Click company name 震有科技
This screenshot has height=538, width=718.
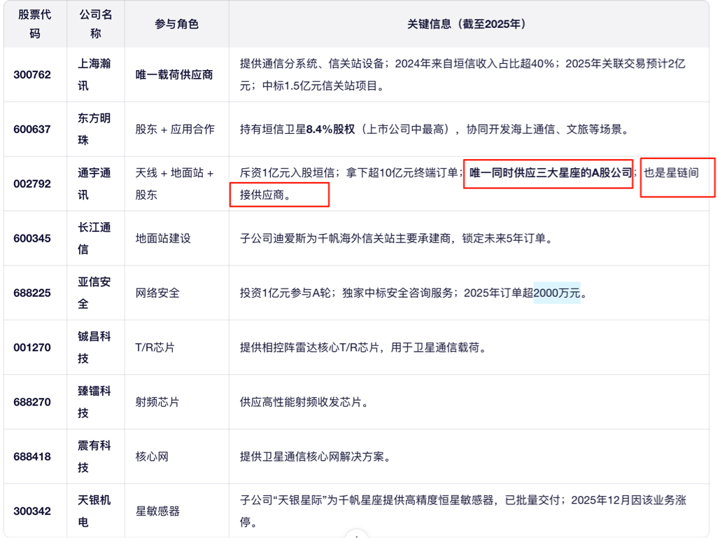(x=94, y=457)
